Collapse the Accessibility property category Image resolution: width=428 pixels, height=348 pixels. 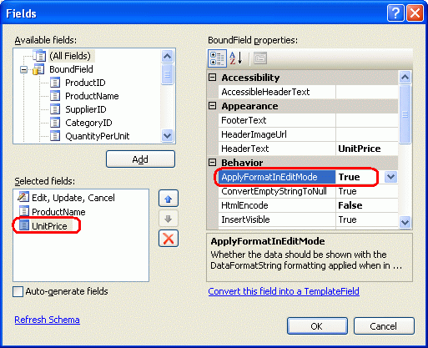pos(213,78)
